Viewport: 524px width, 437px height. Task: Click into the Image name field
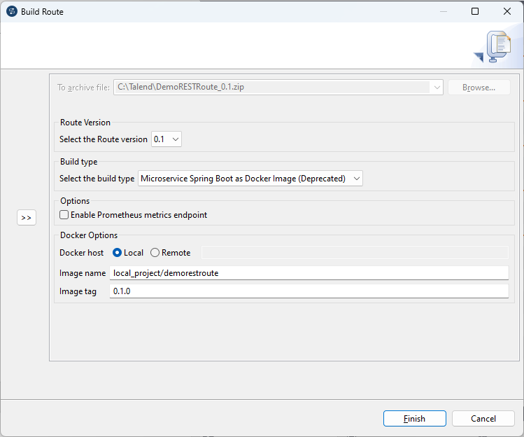coord(309,273)
